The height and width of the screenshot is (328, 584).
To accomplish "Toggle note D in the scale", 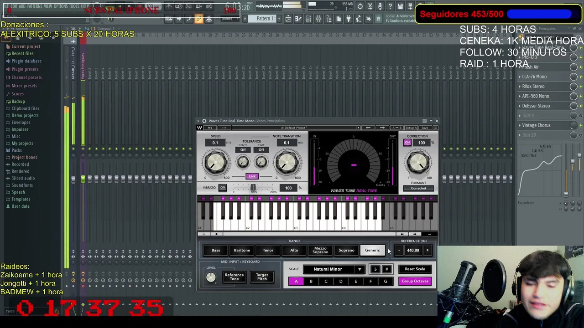I will (x=341, y=282).
